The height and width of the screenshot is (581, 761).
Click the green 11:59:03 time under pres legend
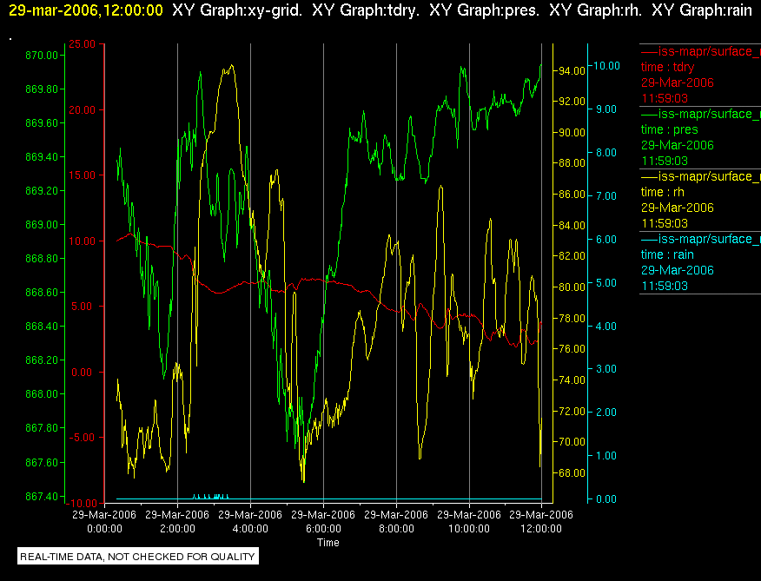tap(665, 161)
